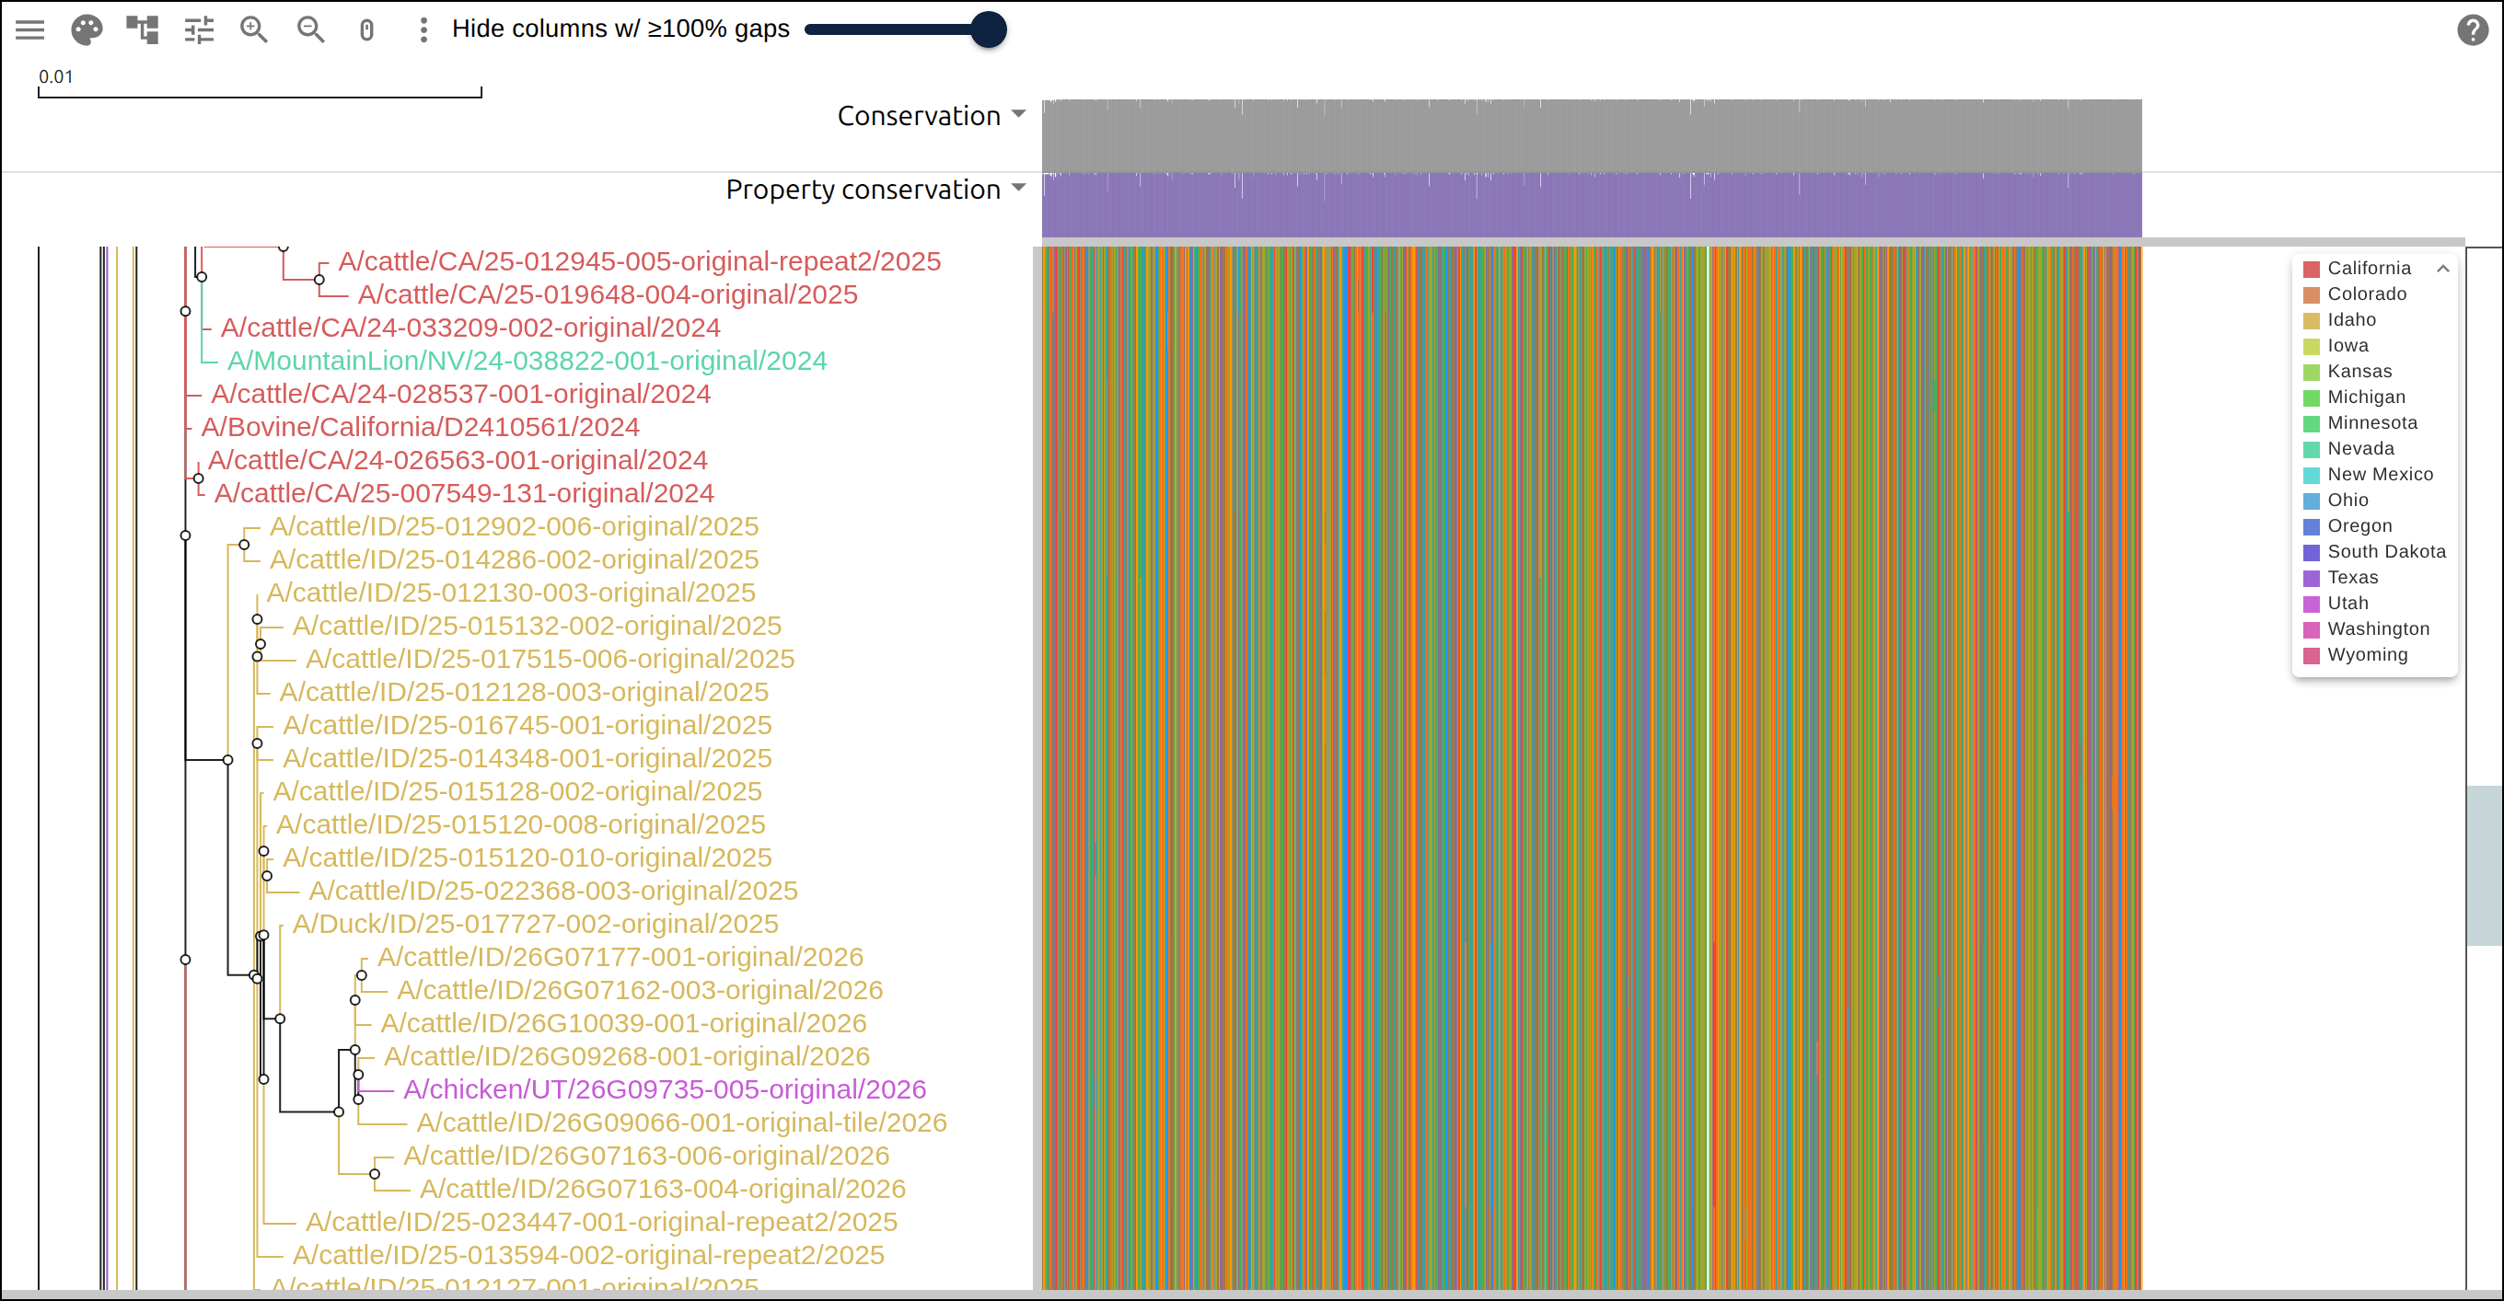Zoom out with the magnifier icon
2504x1301 pixels.
311,29
